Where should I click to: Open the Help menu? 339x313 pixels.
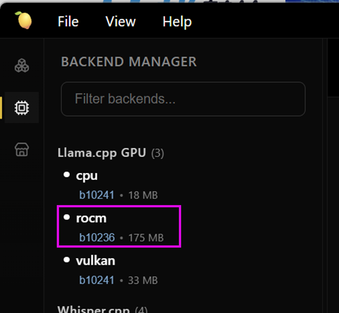(x=177, y=21)
